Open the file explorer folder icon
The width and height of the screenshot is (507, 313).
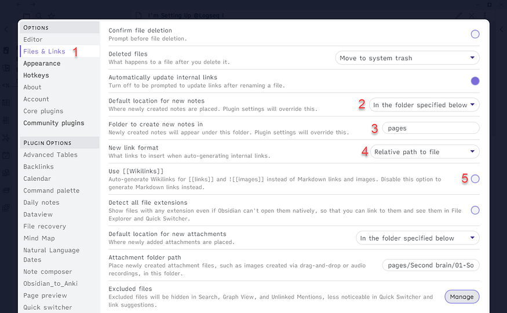pyautogui.click(x=27, y=16)
